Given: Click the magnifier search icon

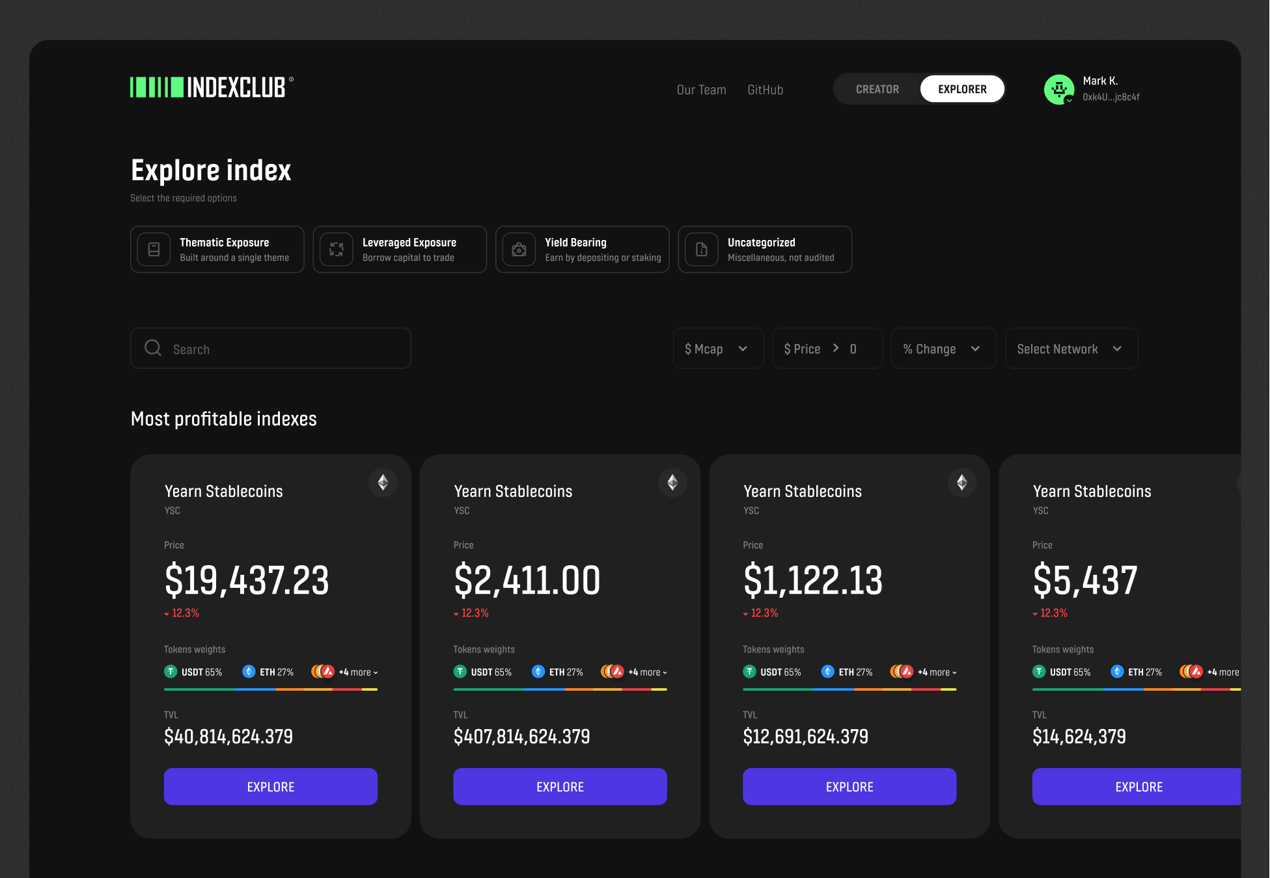Looking at the screenshot, I should (x=153, y=349).
